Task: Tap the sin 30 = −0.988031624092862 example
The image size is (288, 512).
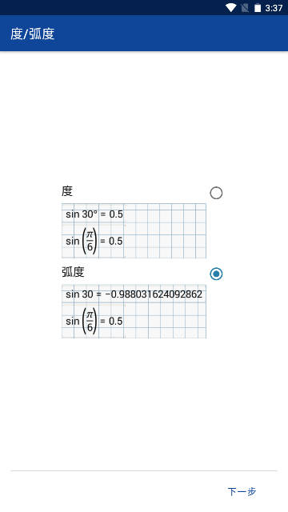Action: 134,294
